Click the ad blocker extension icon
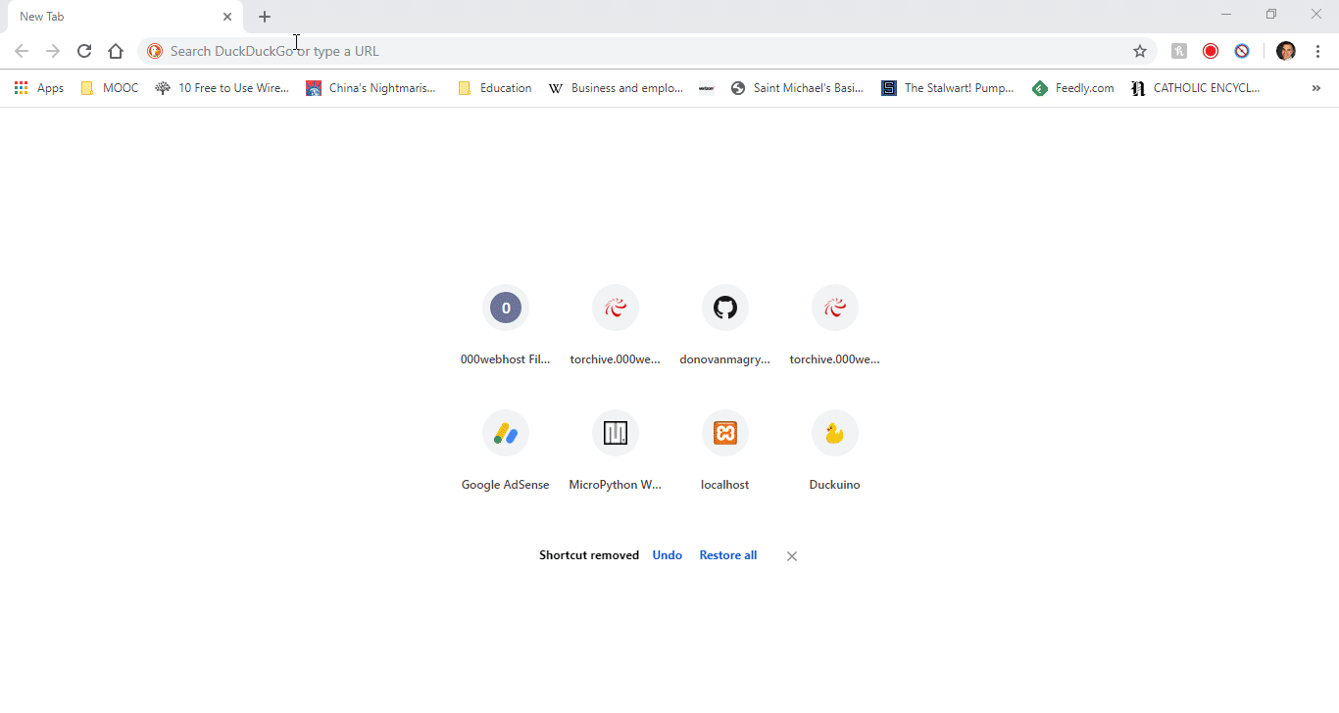 (1243, 50)
